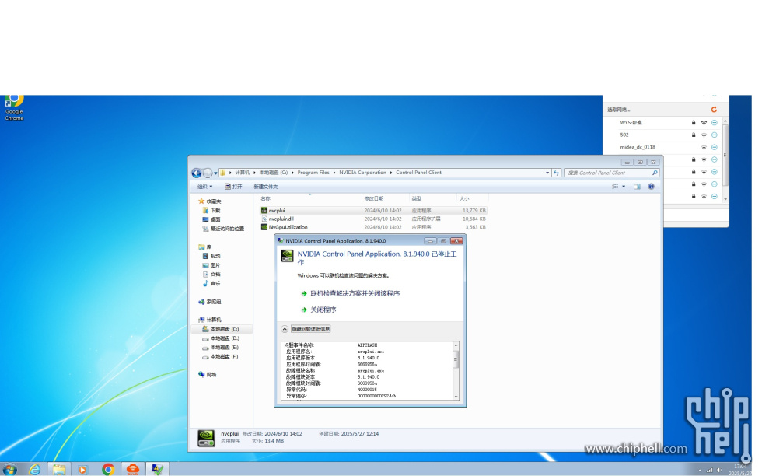762x476 pixels.
Task: Open Explorer help icon
Action: (x=651, y=187)
